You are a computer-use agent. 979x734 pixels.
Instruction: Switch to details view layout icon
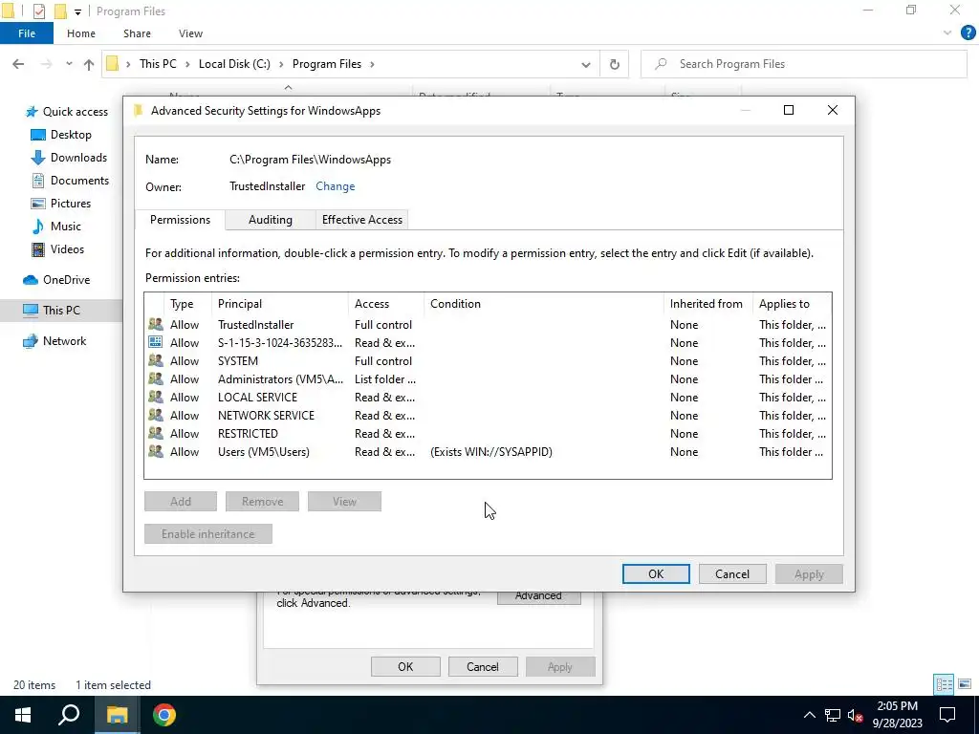(x=944, y=684)
